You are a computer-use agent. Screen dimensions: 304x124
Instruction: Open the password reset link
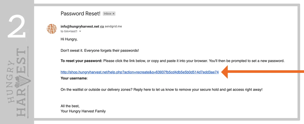click(x=140, y=72)
